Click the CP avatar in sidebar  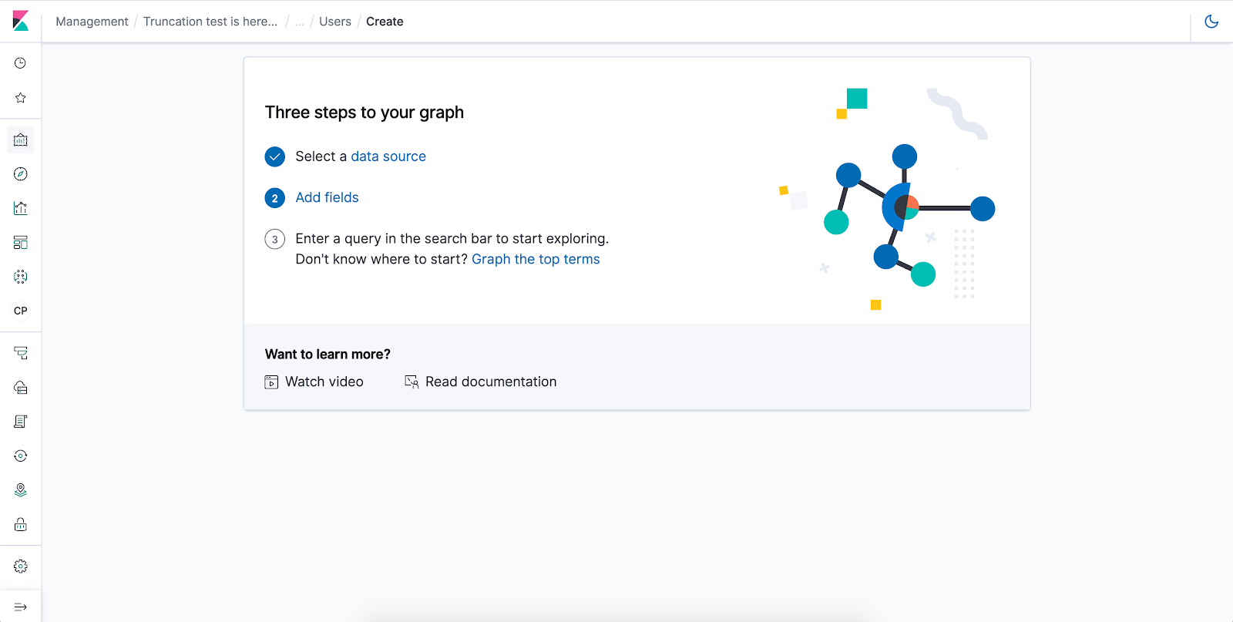(21, 311)
